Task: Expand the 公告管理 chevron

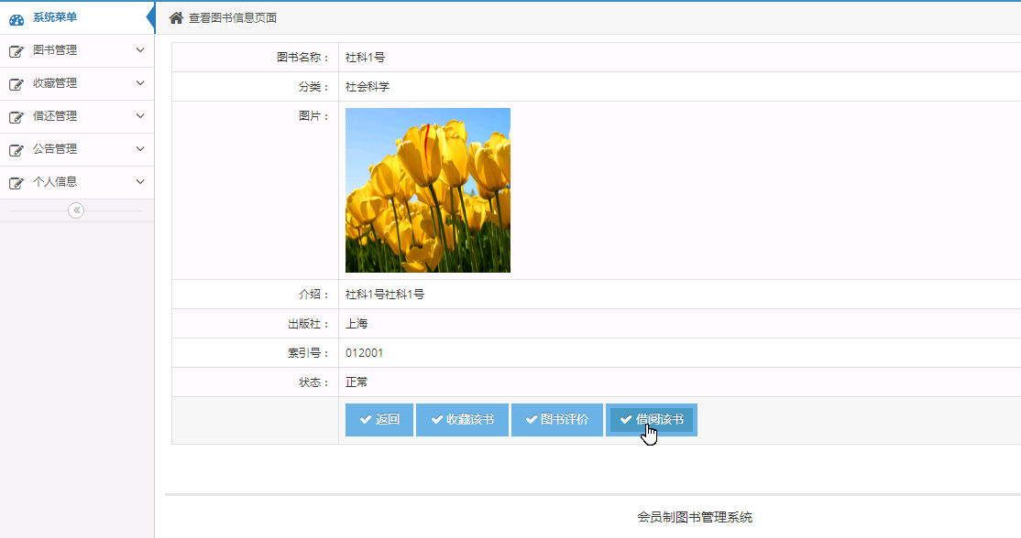Action: [140, 149]
